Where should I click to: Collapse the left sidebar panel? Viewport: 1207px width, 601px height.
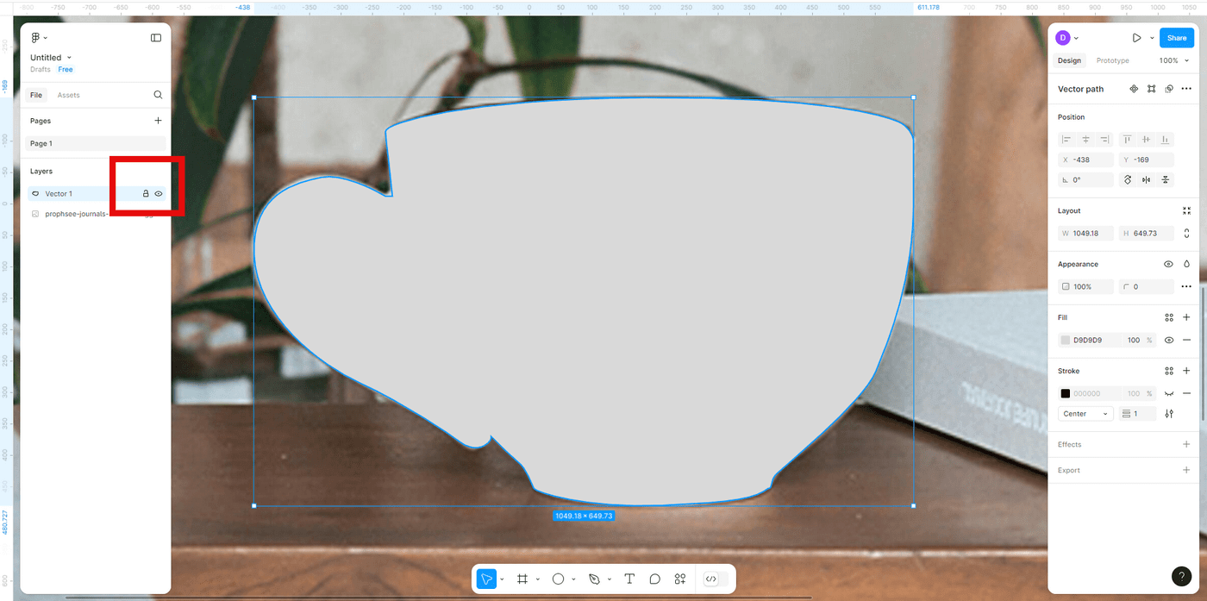156,38
